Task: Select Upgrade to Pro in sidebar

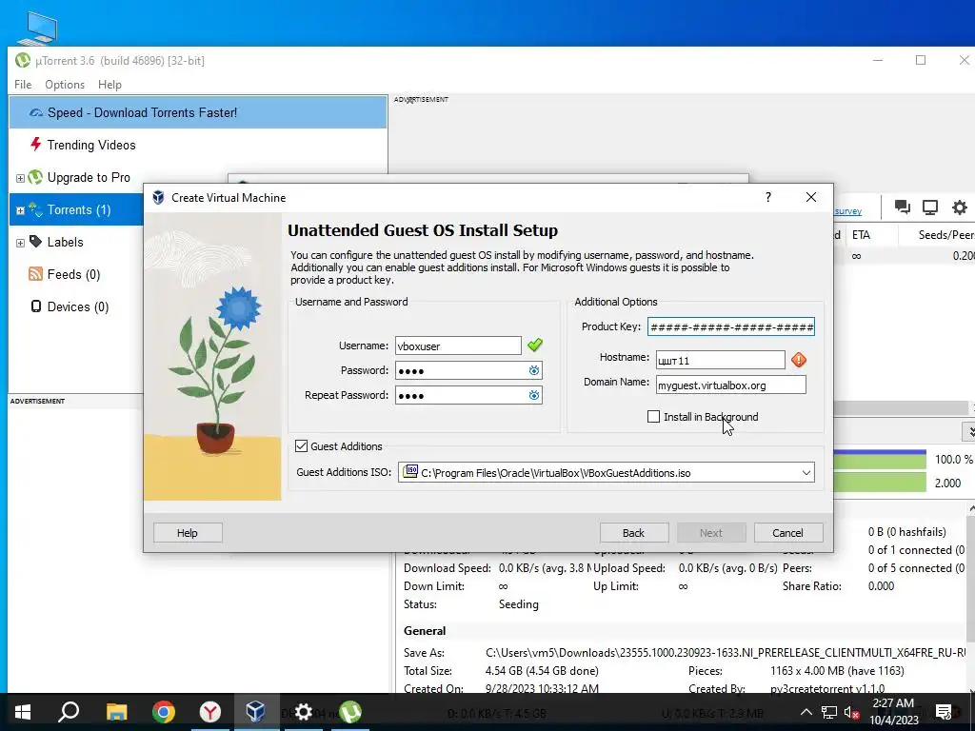Action: [x=89, y=177]
